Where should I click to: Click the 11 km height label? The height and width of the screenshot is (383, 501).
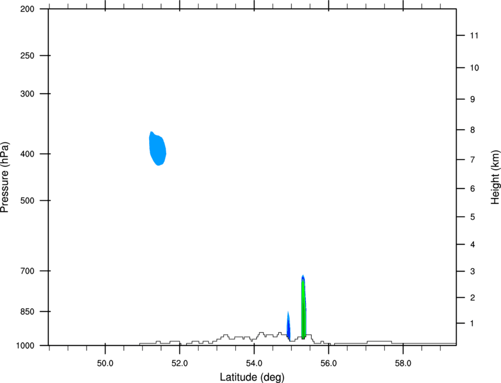(474, 35)
